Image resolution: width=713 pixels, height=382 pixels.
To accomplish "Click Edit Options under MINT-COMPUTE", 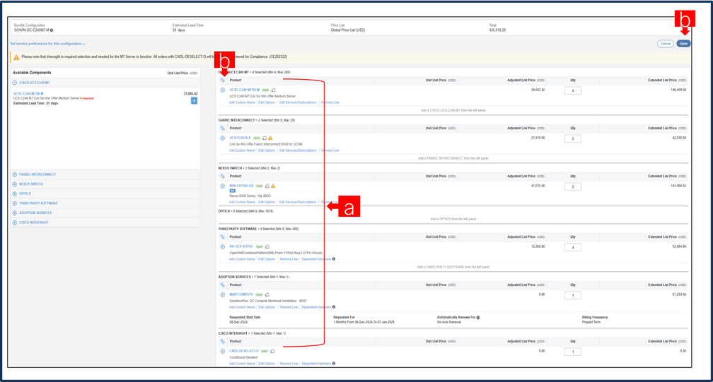I will 267,307.
